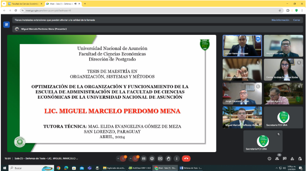The image size is (306, 171).
Task: Go back in browser history
Action: (x=4, y=11)
